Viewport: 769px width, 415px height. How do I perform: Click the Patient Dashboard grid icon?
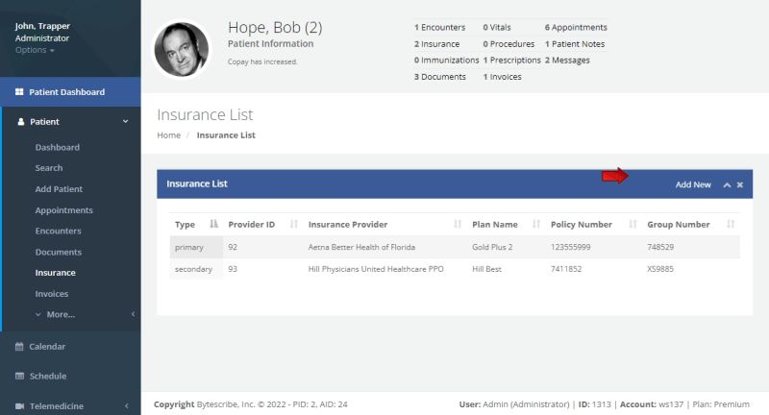pyautogui.click(x=19, y=92)
